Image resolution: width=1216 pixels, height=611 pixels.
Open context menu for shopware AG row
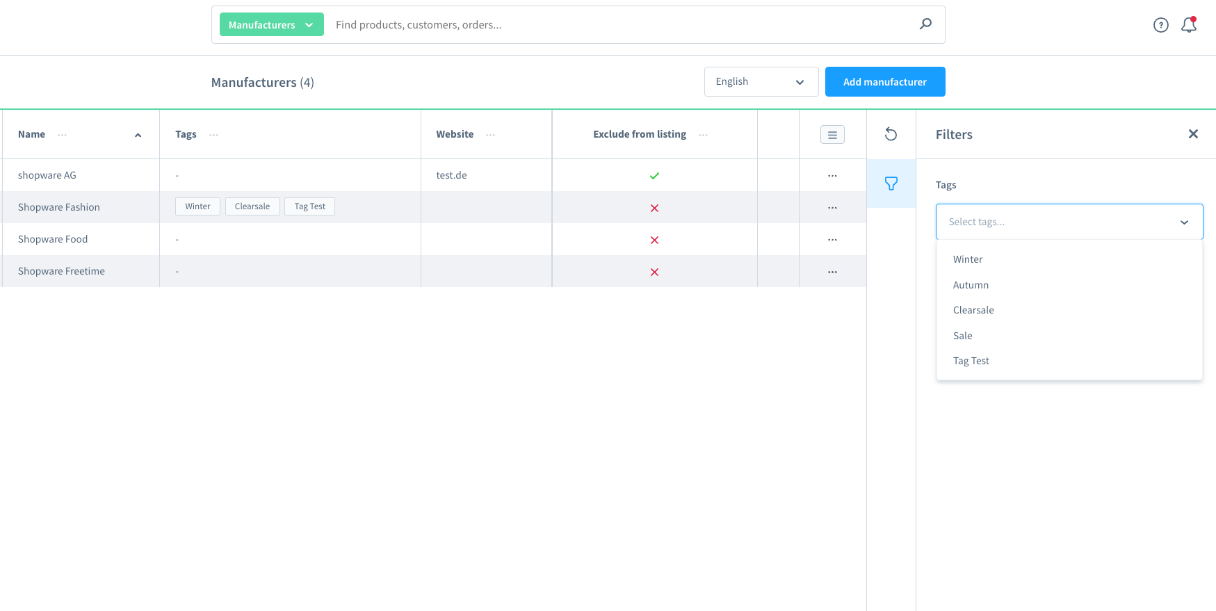coord(832,176)
